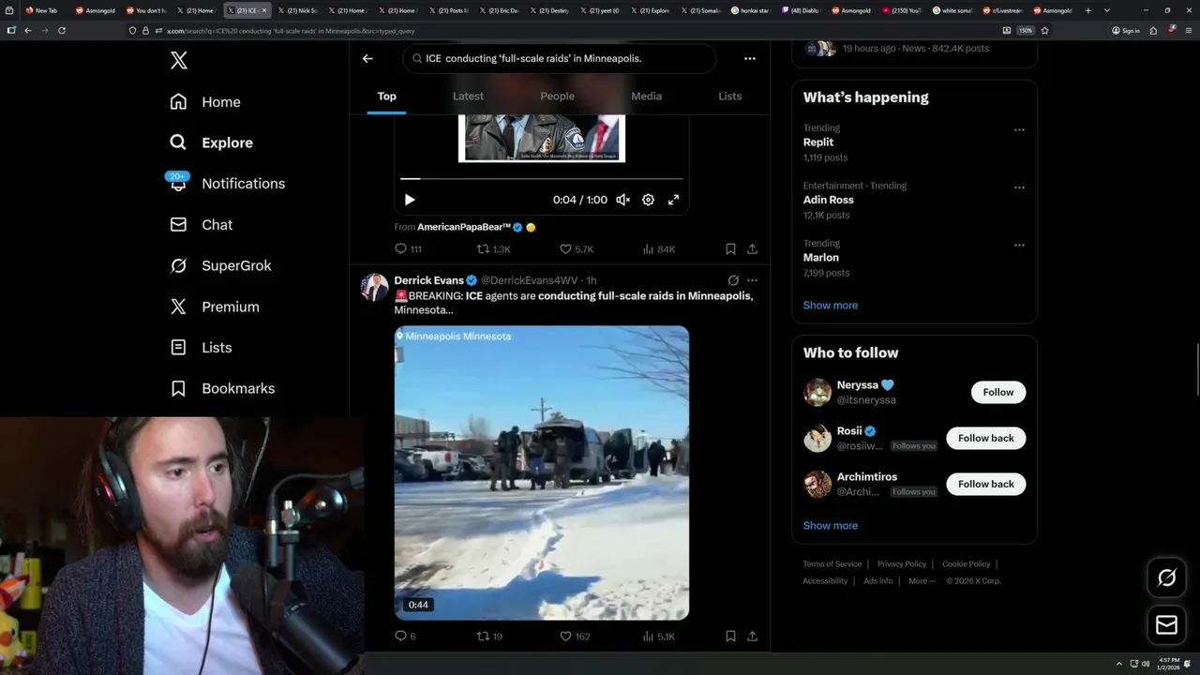
Task: Click the back arrow beside search box
Action: tap(367, 58)
